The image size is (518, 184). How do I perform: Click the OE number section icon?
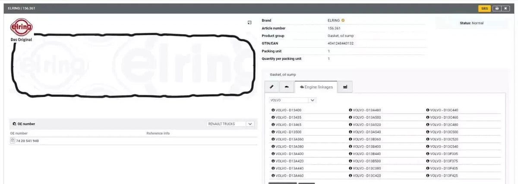14,124
